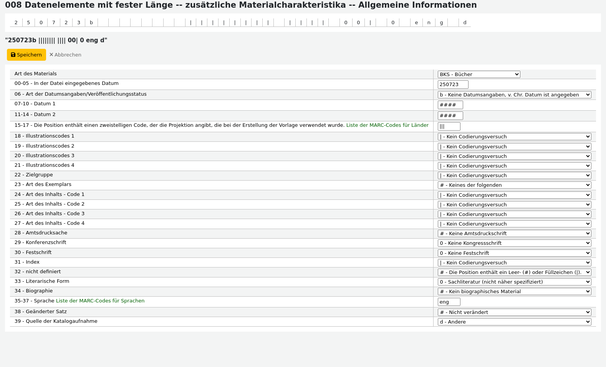Screen dimensions: 606x367
Task: Click the country code input field for positions 15-17
Action: point(449,126)
